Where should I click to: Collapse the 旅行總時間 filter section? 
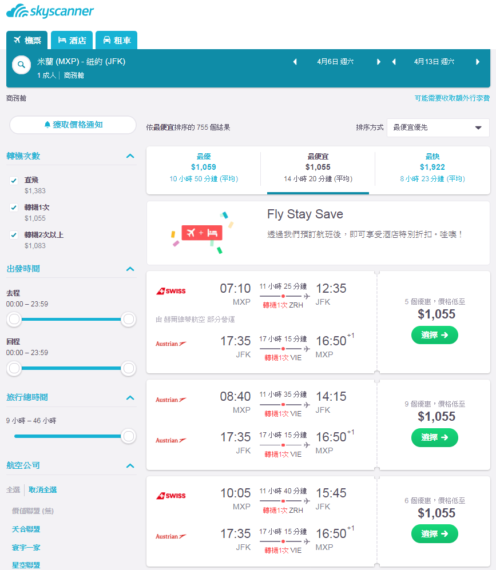[130, 398]
